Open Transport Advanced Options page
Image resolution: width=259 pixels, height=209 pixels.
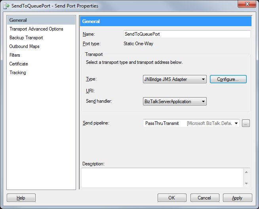pos(36,29)
